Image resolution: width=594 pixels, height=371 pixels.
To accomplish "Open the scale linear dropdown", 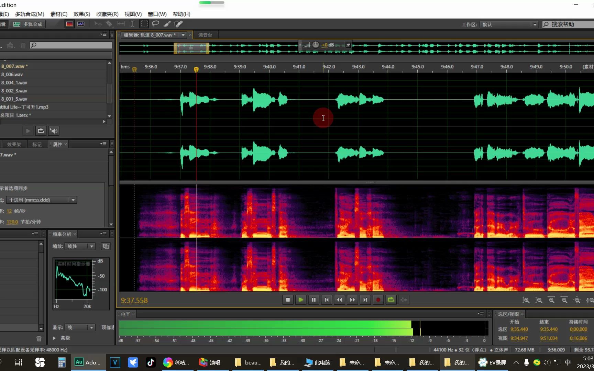I will tap(80, 246).
